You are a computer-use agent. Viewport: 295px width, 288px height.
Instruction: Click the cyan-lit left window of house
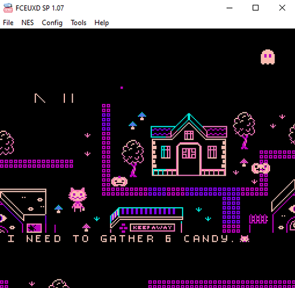click(x=166, y=152)
